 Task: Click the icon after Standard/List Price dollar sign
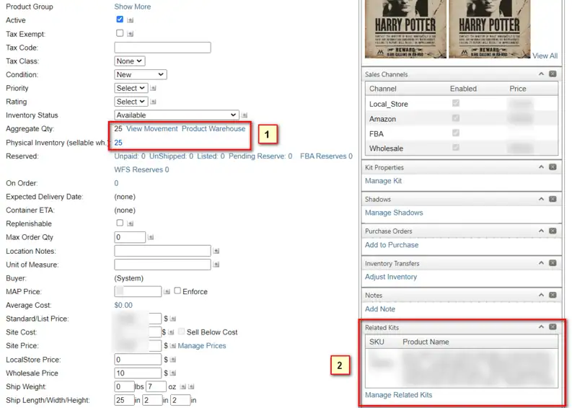coord(173,319)
